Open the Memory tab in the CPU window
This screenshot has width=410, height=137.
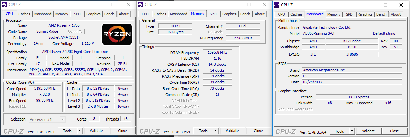(62, 14)
